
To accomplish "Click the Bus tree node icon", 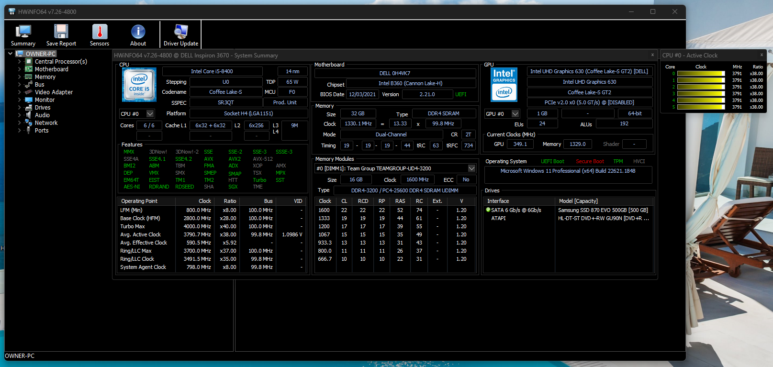I will pos(29,85).
